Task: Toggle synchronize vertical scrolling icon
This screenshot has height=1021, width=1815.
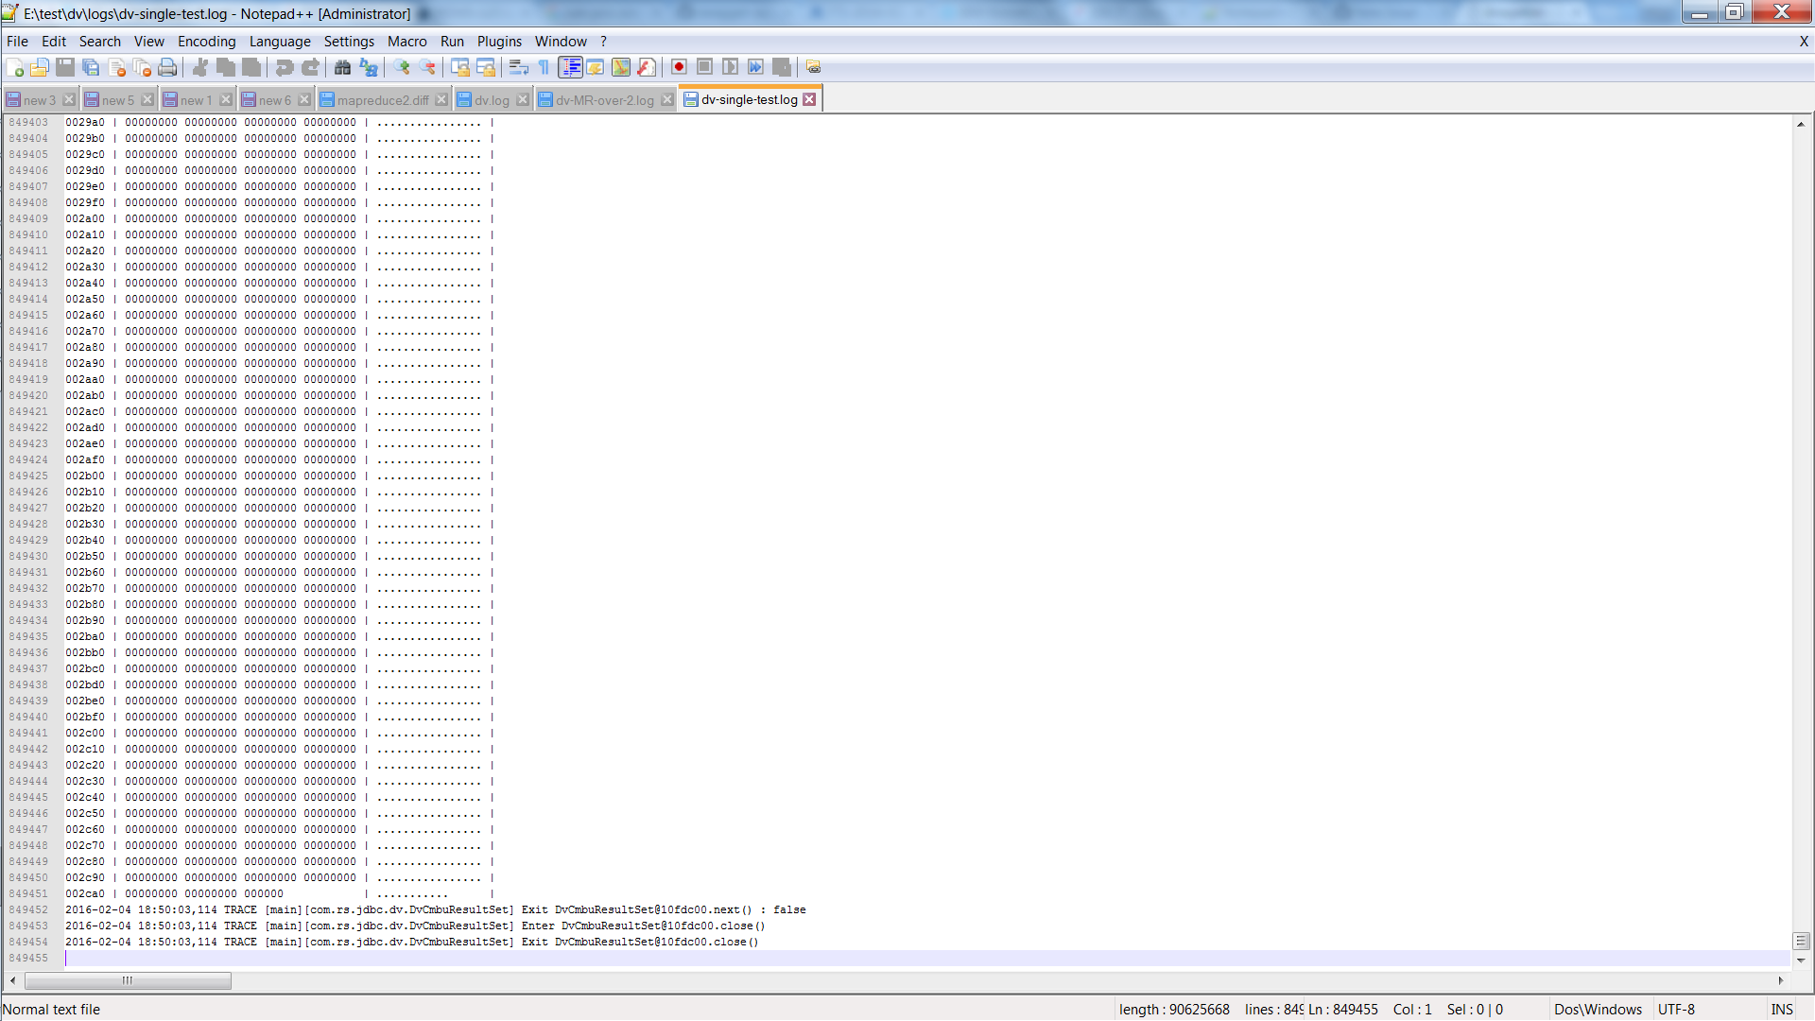Action: click(x=460, y=67)
